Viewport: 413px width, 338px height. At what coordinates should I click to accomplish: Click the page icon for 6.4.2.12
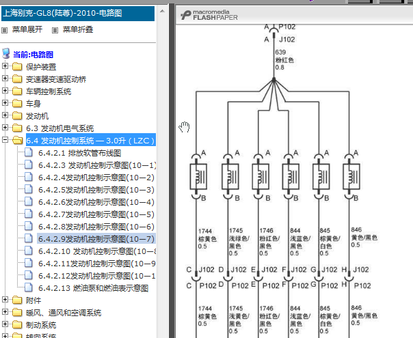[29, 275]
